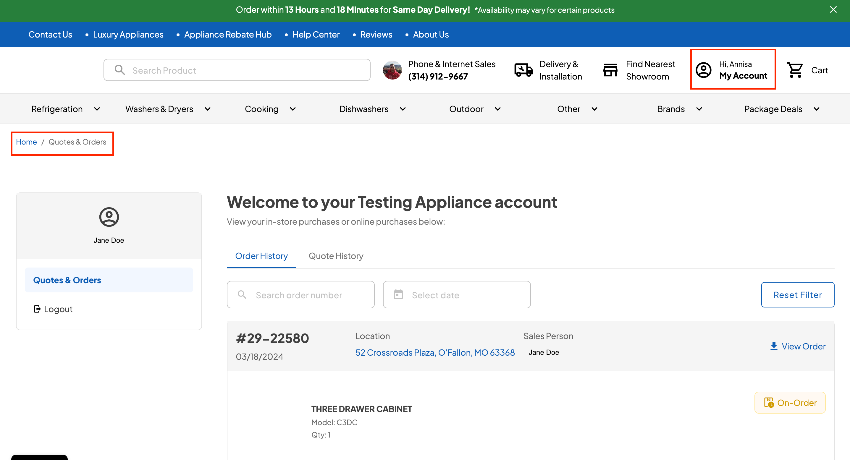Click the magnifier in product search bar

(x=119, y=70)
